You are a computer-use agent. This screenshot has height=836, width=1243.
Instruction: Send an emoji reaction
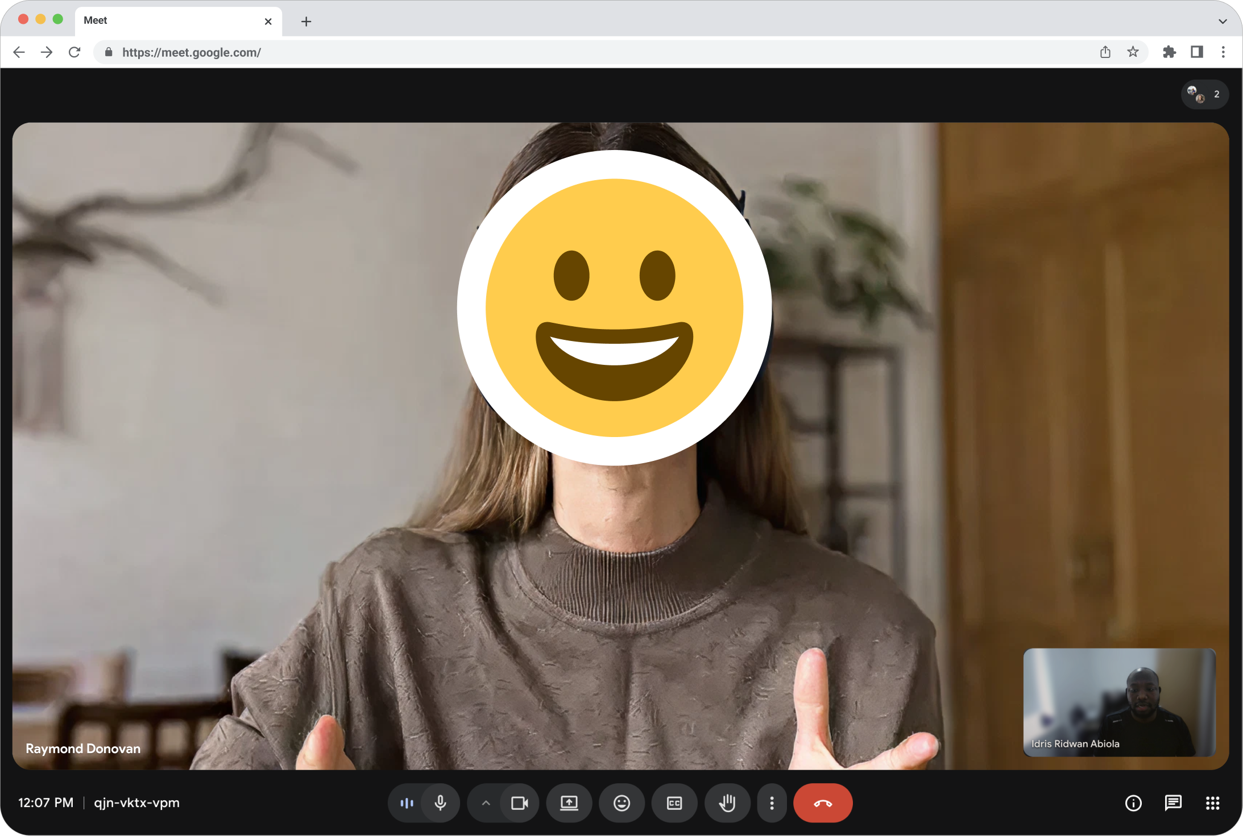(621, 803)
